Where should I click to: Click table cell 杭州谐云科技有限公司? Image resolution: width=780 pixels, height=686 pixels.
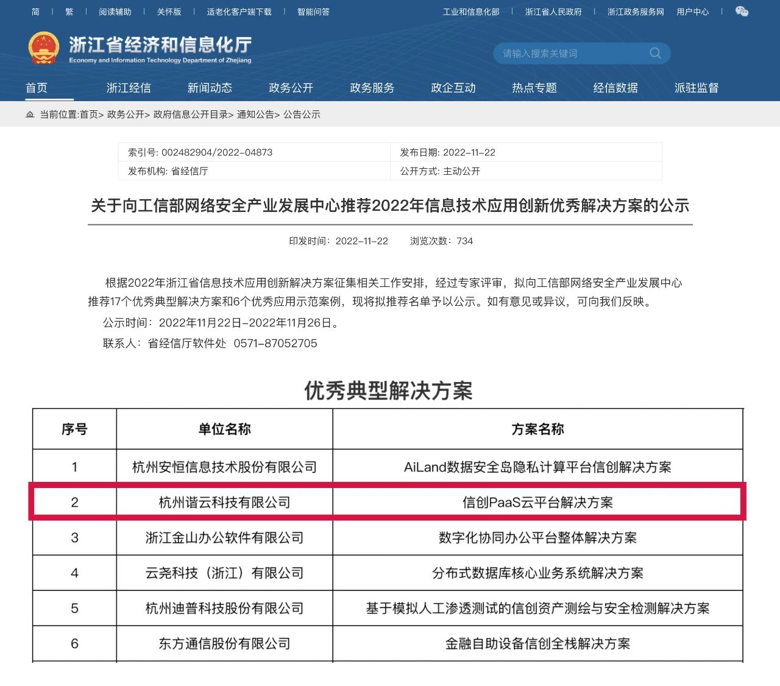pos(225,503)
